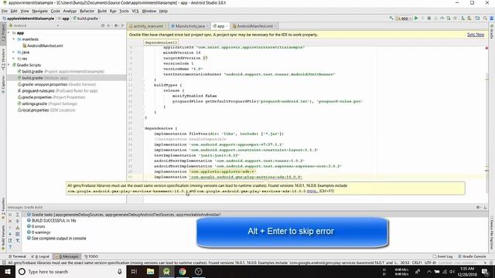Click Android Studio icon in taskbar
This screenshot has width=495, height=278.
point(166,271)
